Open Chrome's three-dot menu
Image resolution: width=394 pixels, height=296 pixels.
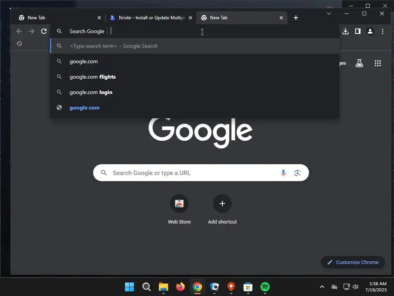tap(382, 31)
